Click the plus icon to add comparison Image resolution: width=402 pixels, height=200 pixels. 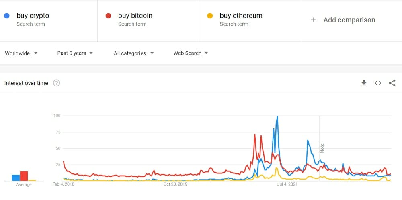coord(314,20)
